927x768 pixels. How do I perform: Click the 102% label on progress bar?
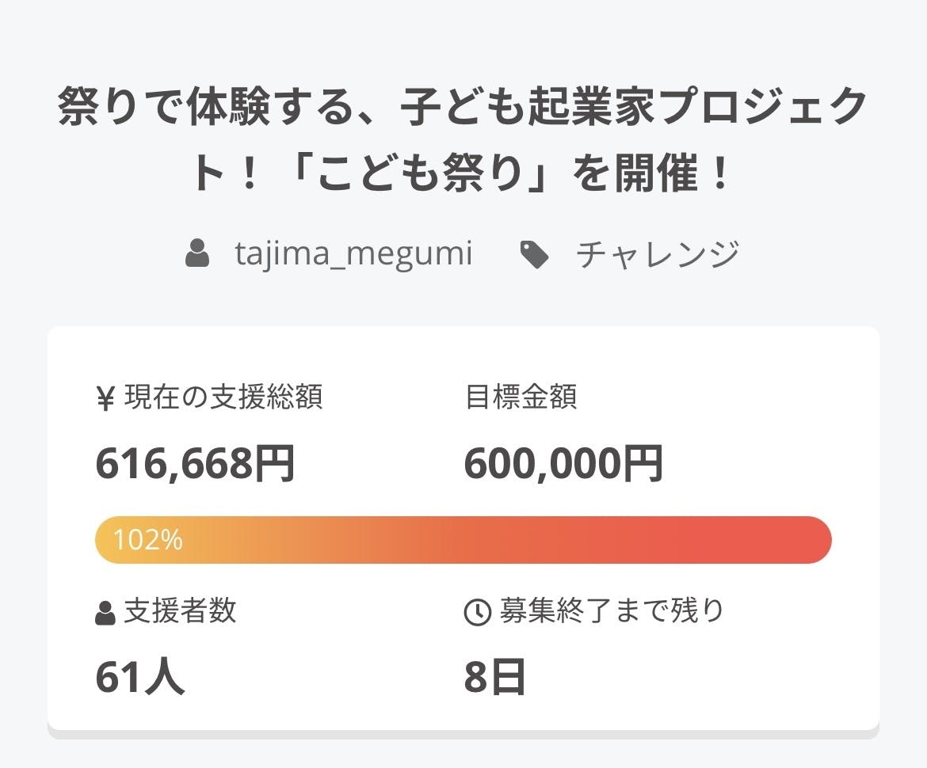click(148, 540)
